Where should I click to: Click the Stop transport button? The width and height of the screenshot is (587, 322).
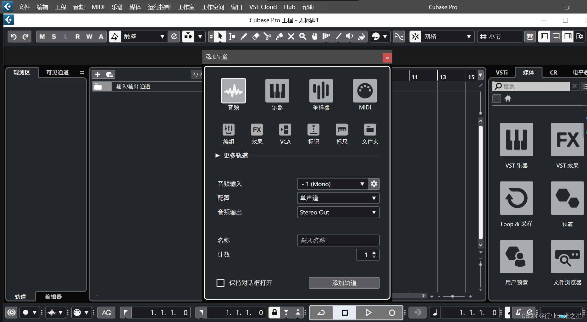[345, 313]
